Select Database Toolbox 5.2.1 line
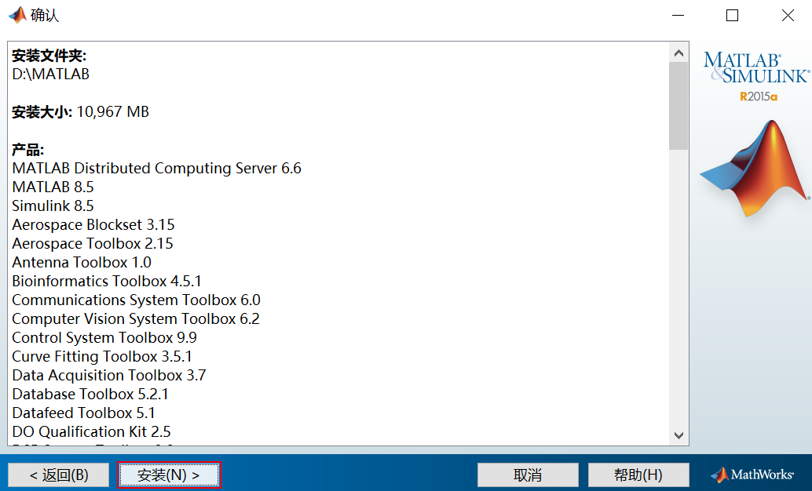The image size is (812, 491). pos(90,395)
